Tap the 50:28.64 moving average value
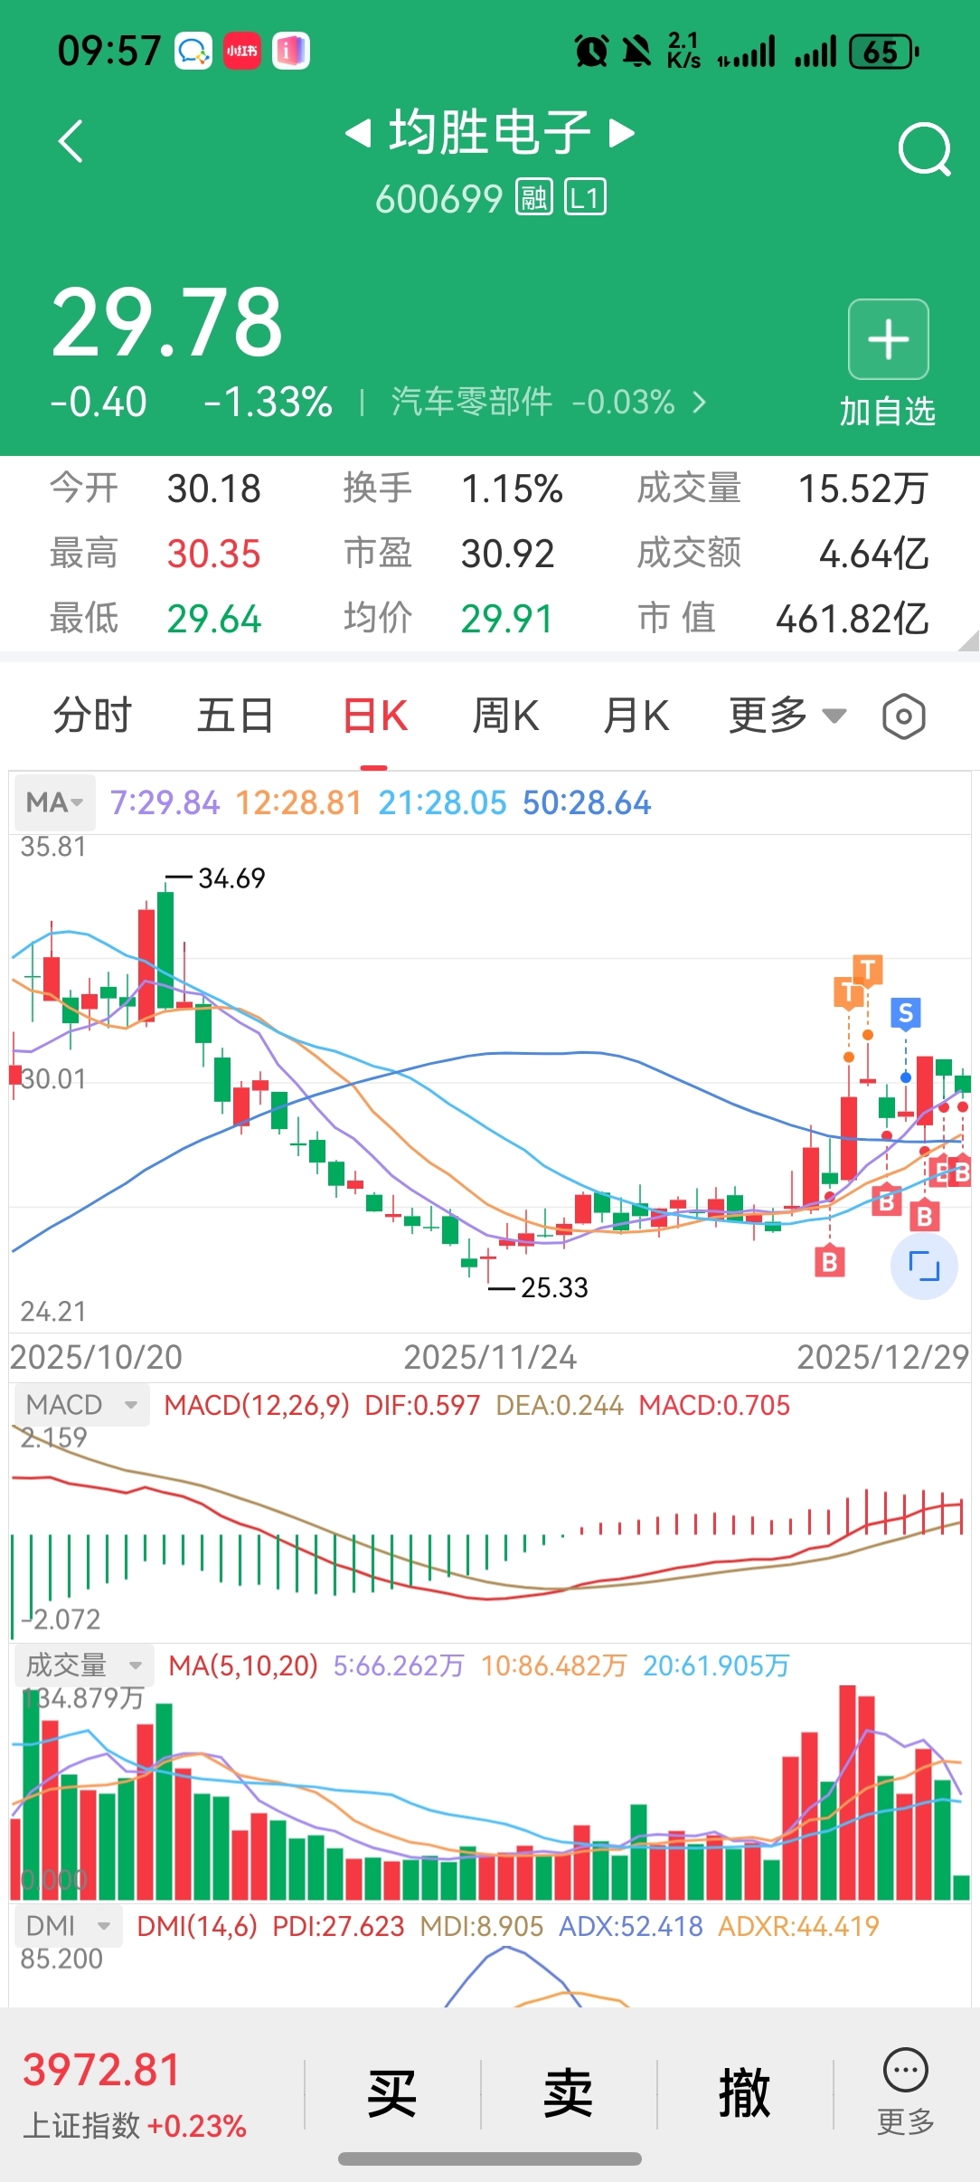This screenshot has height=2182, width=980. [586, 802]
